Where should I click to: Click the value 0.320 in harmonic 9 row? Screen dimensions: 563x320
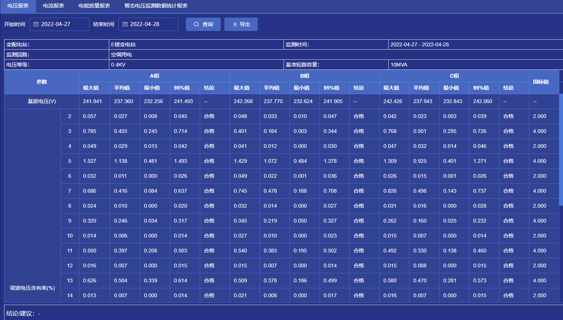(90, 221)
